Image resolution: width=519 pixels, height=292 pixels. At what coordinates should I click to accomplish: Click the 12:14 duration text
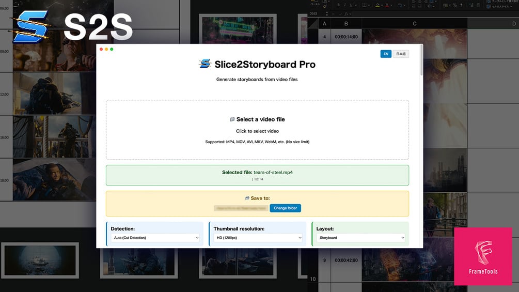(x=258, y=179)
